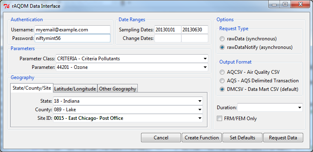Click the Sampling Dates end field 20130630
The image size is (313, 152).
click(195, 30)
